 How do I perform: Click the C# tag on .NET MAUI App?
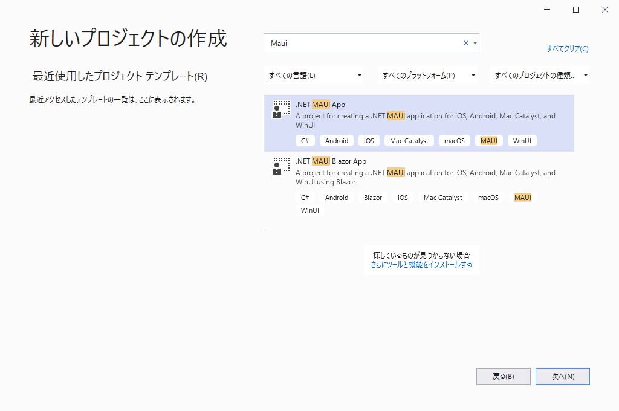coord(305,140)
